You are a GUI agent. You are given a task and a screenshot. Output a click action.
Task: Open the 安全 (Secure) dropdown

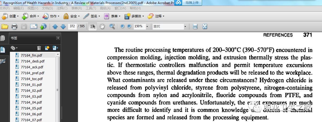click(71, 16)
